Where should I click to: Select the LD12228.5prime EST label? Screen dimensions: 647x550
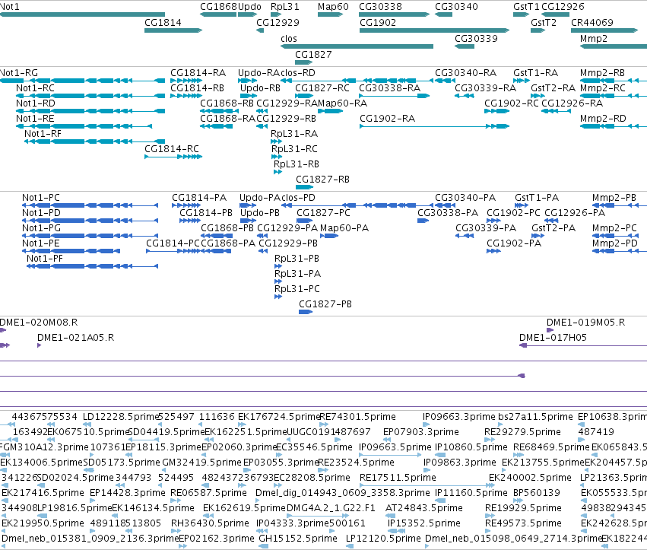point(121,418)
